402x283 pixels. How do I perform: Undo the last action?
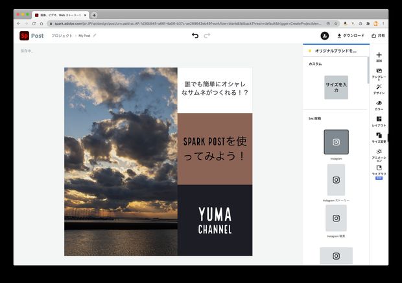point(195,36)
